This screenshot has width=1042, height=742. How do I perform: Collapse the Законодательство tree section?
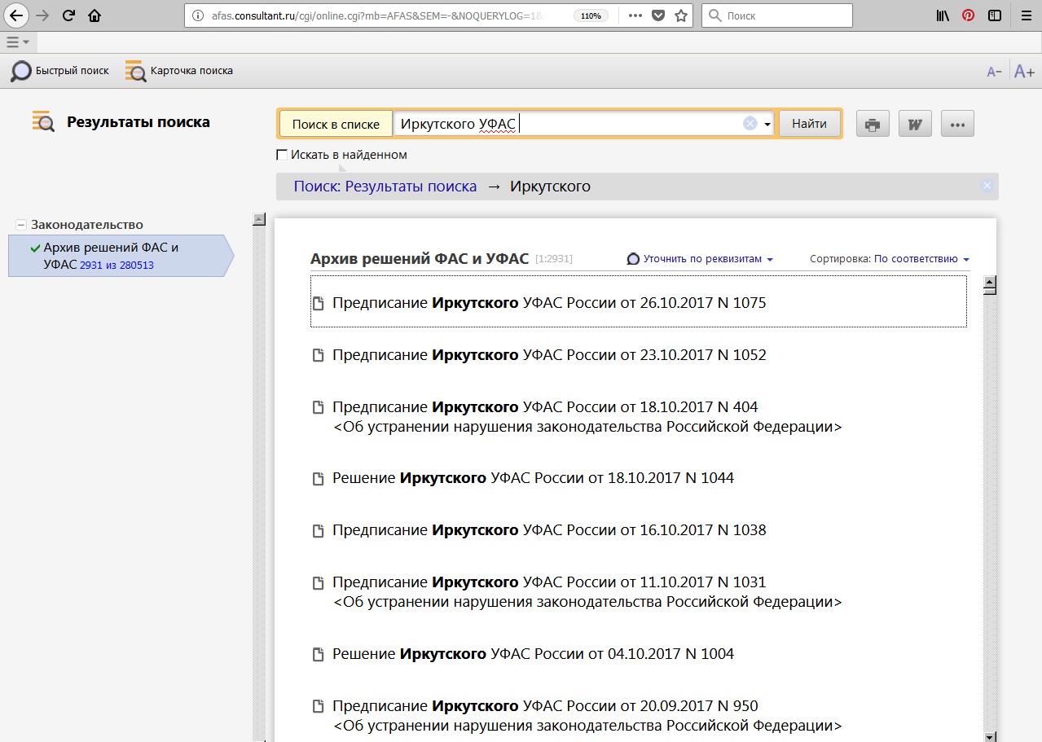21,225
